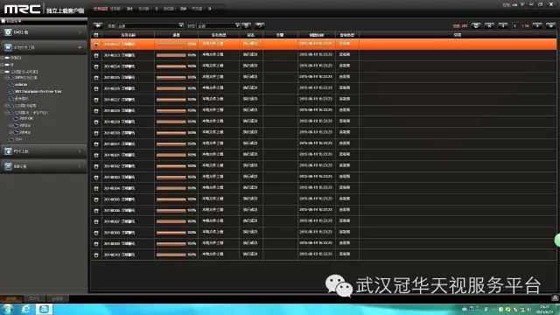Jump to the first page of results
Image resolution: width=560 pixels, height=315 pixels.
489,25
